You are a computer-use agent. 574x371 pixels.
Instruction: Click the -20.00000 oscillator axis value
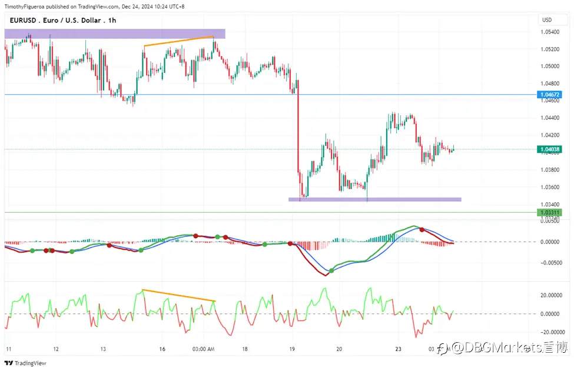pos(552,332)
